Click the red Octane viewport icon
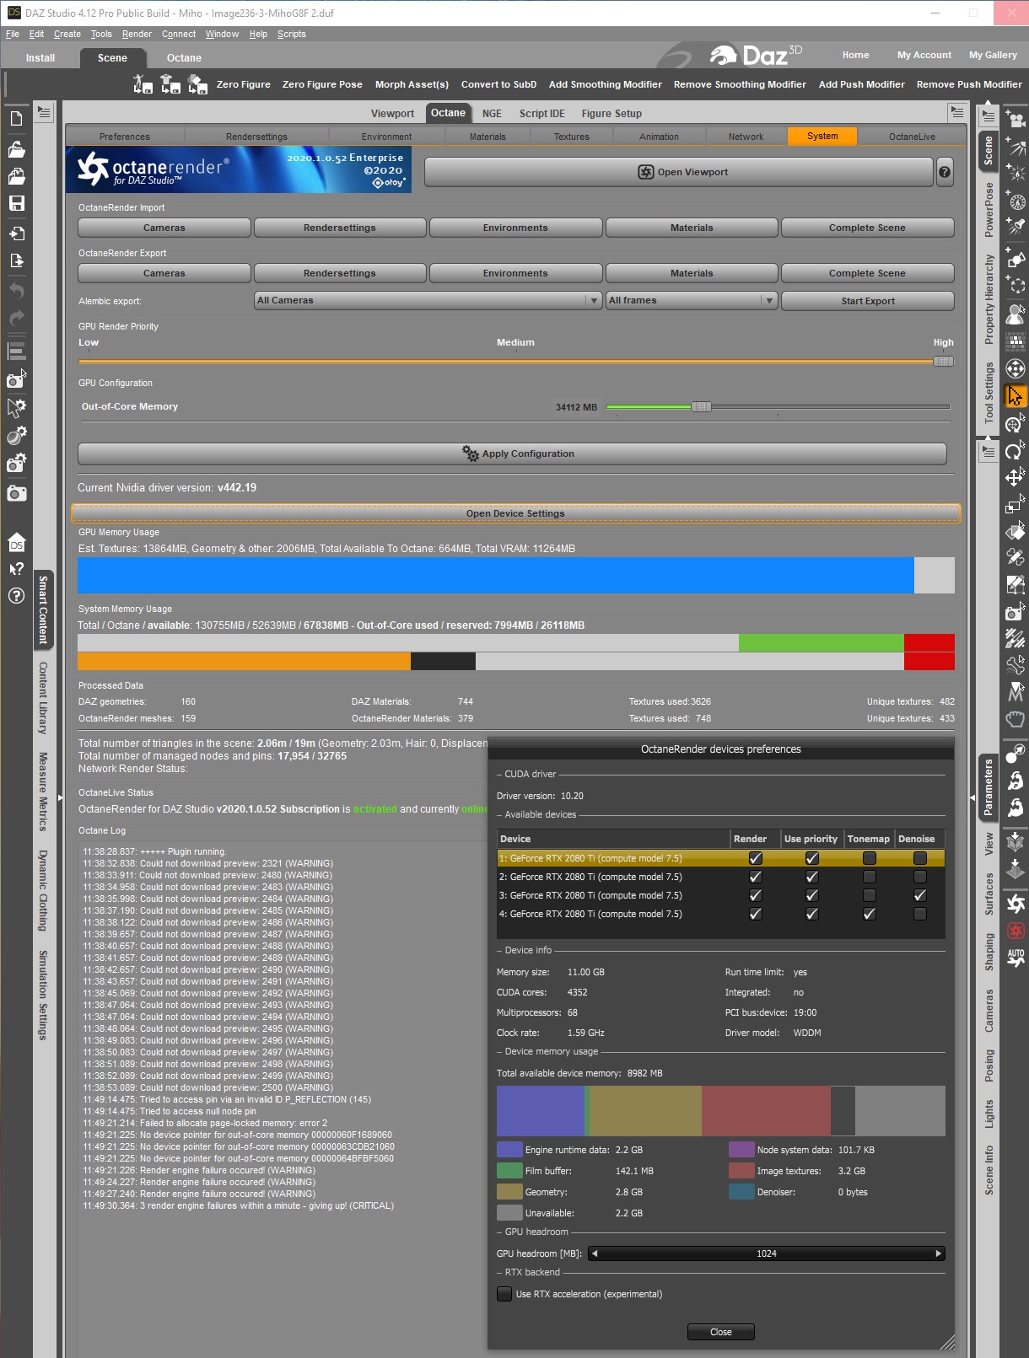 point(1016,931)
